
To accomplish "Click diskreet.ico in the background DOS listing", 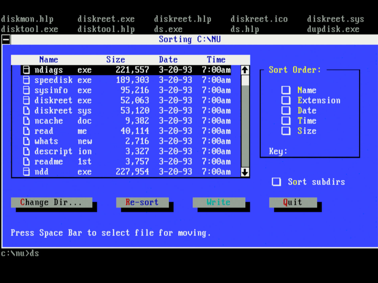I will pos(259,19).
